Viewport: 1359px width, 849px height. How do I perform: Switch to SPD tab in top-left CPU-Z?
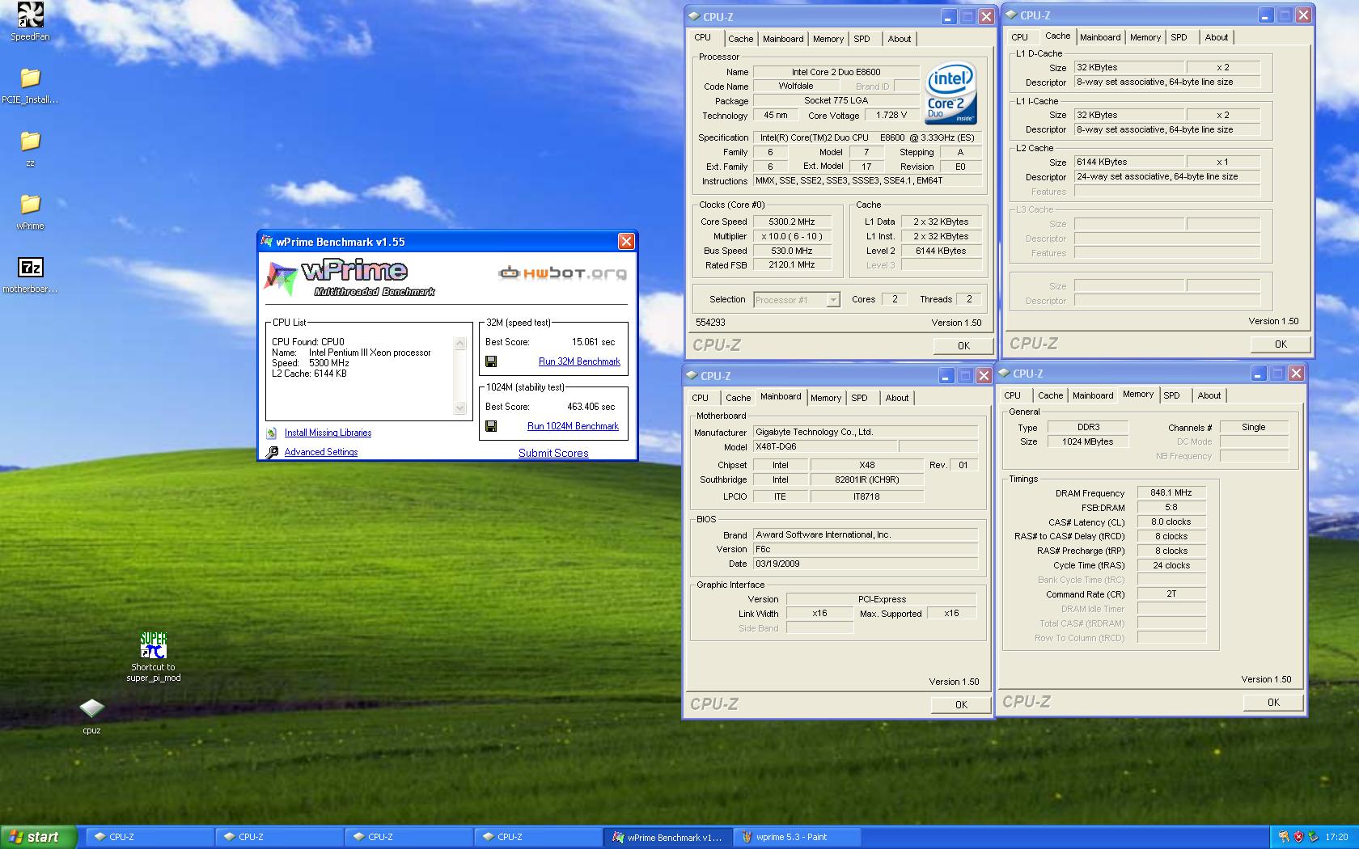pyautogui.click(x=862, y=39)
